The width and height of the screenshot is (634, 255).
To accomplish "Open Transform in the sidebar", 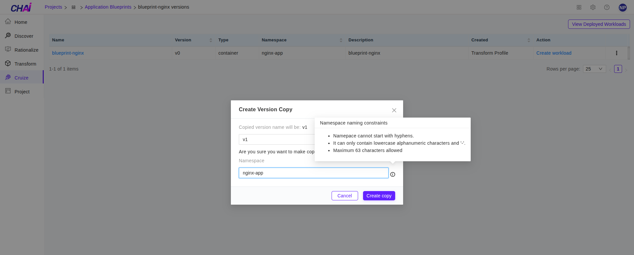I will pyautogui.click(x=25, y=64).
